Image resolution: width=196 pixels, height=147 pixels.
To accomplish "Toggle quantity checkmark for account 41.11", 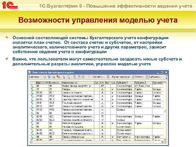I will point(113,106).
